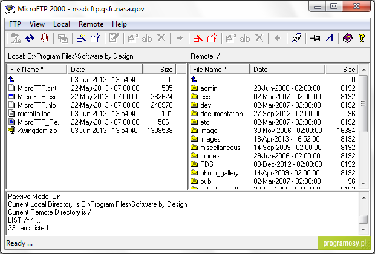Open the View menu

(37, 24)
